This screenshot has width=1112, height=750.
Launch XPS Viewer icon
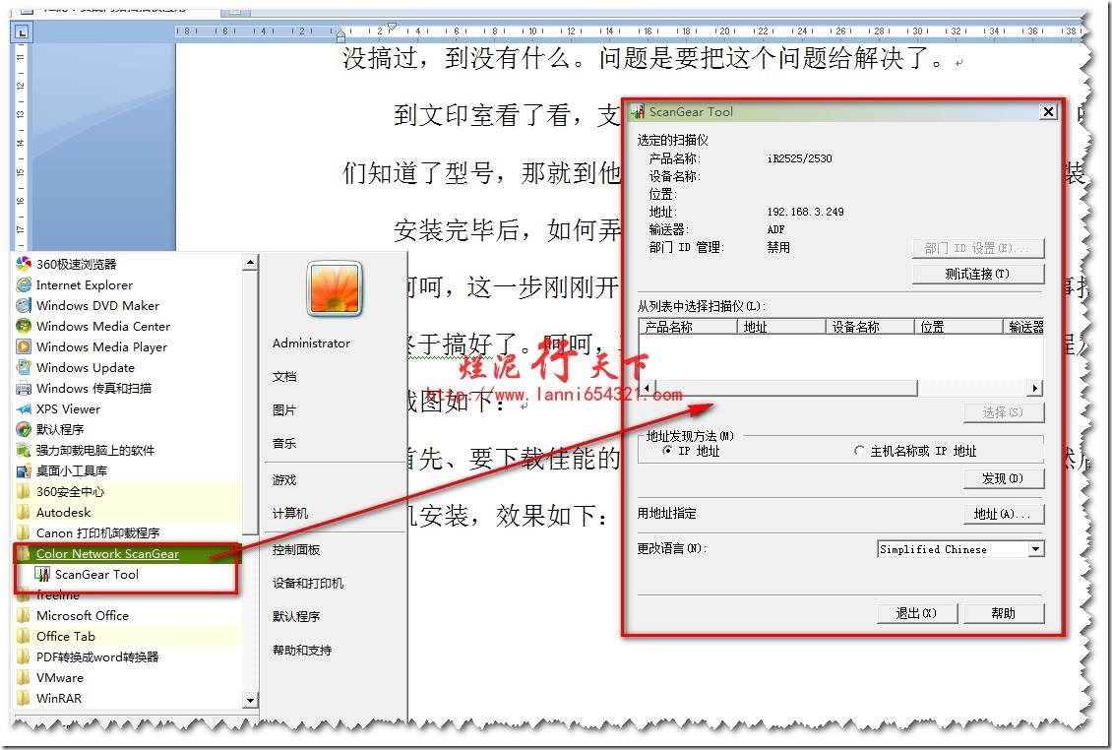point(24,408)
